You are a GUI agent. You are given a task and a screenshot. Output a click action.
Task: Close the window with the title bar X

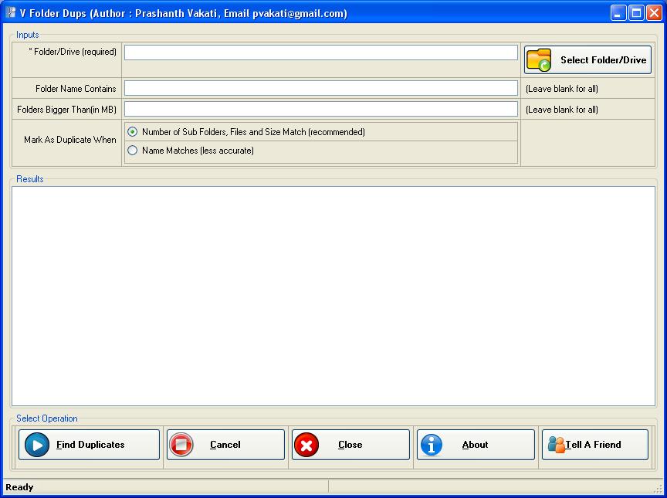pos(654,13)
